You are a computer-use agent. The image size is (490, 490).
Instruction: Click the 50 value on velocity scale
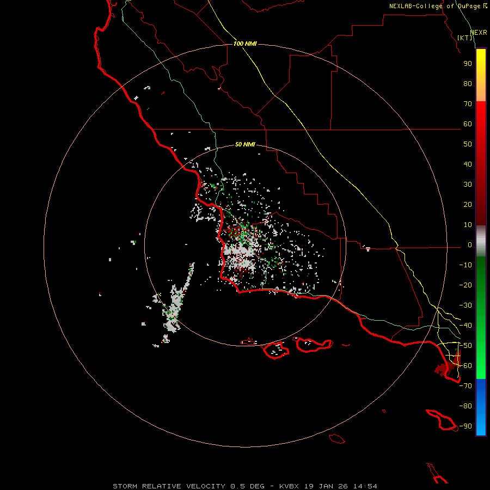pyautogui.click(x=468, y=144)
